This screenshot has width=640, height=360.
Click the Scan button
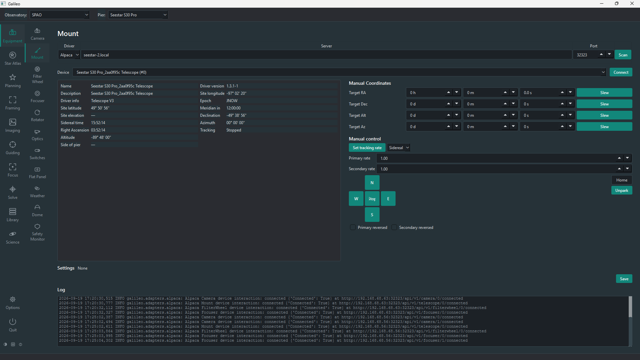tap(623, 55)
